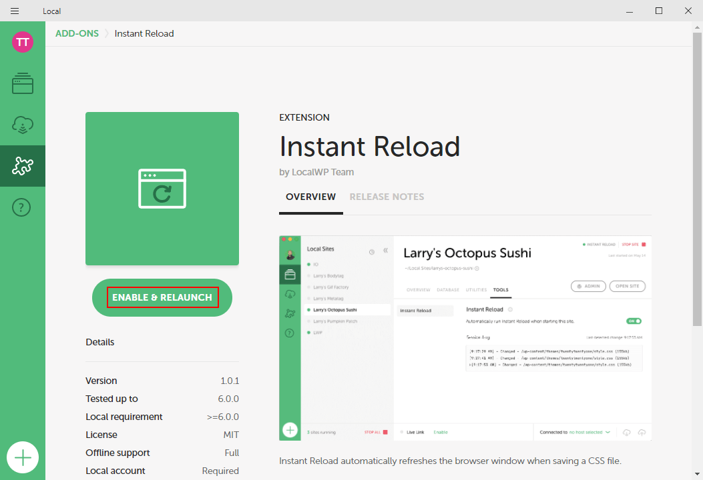
Task: Click the Instant Reload add-on icon tile
Action: (x=162, y=189)
